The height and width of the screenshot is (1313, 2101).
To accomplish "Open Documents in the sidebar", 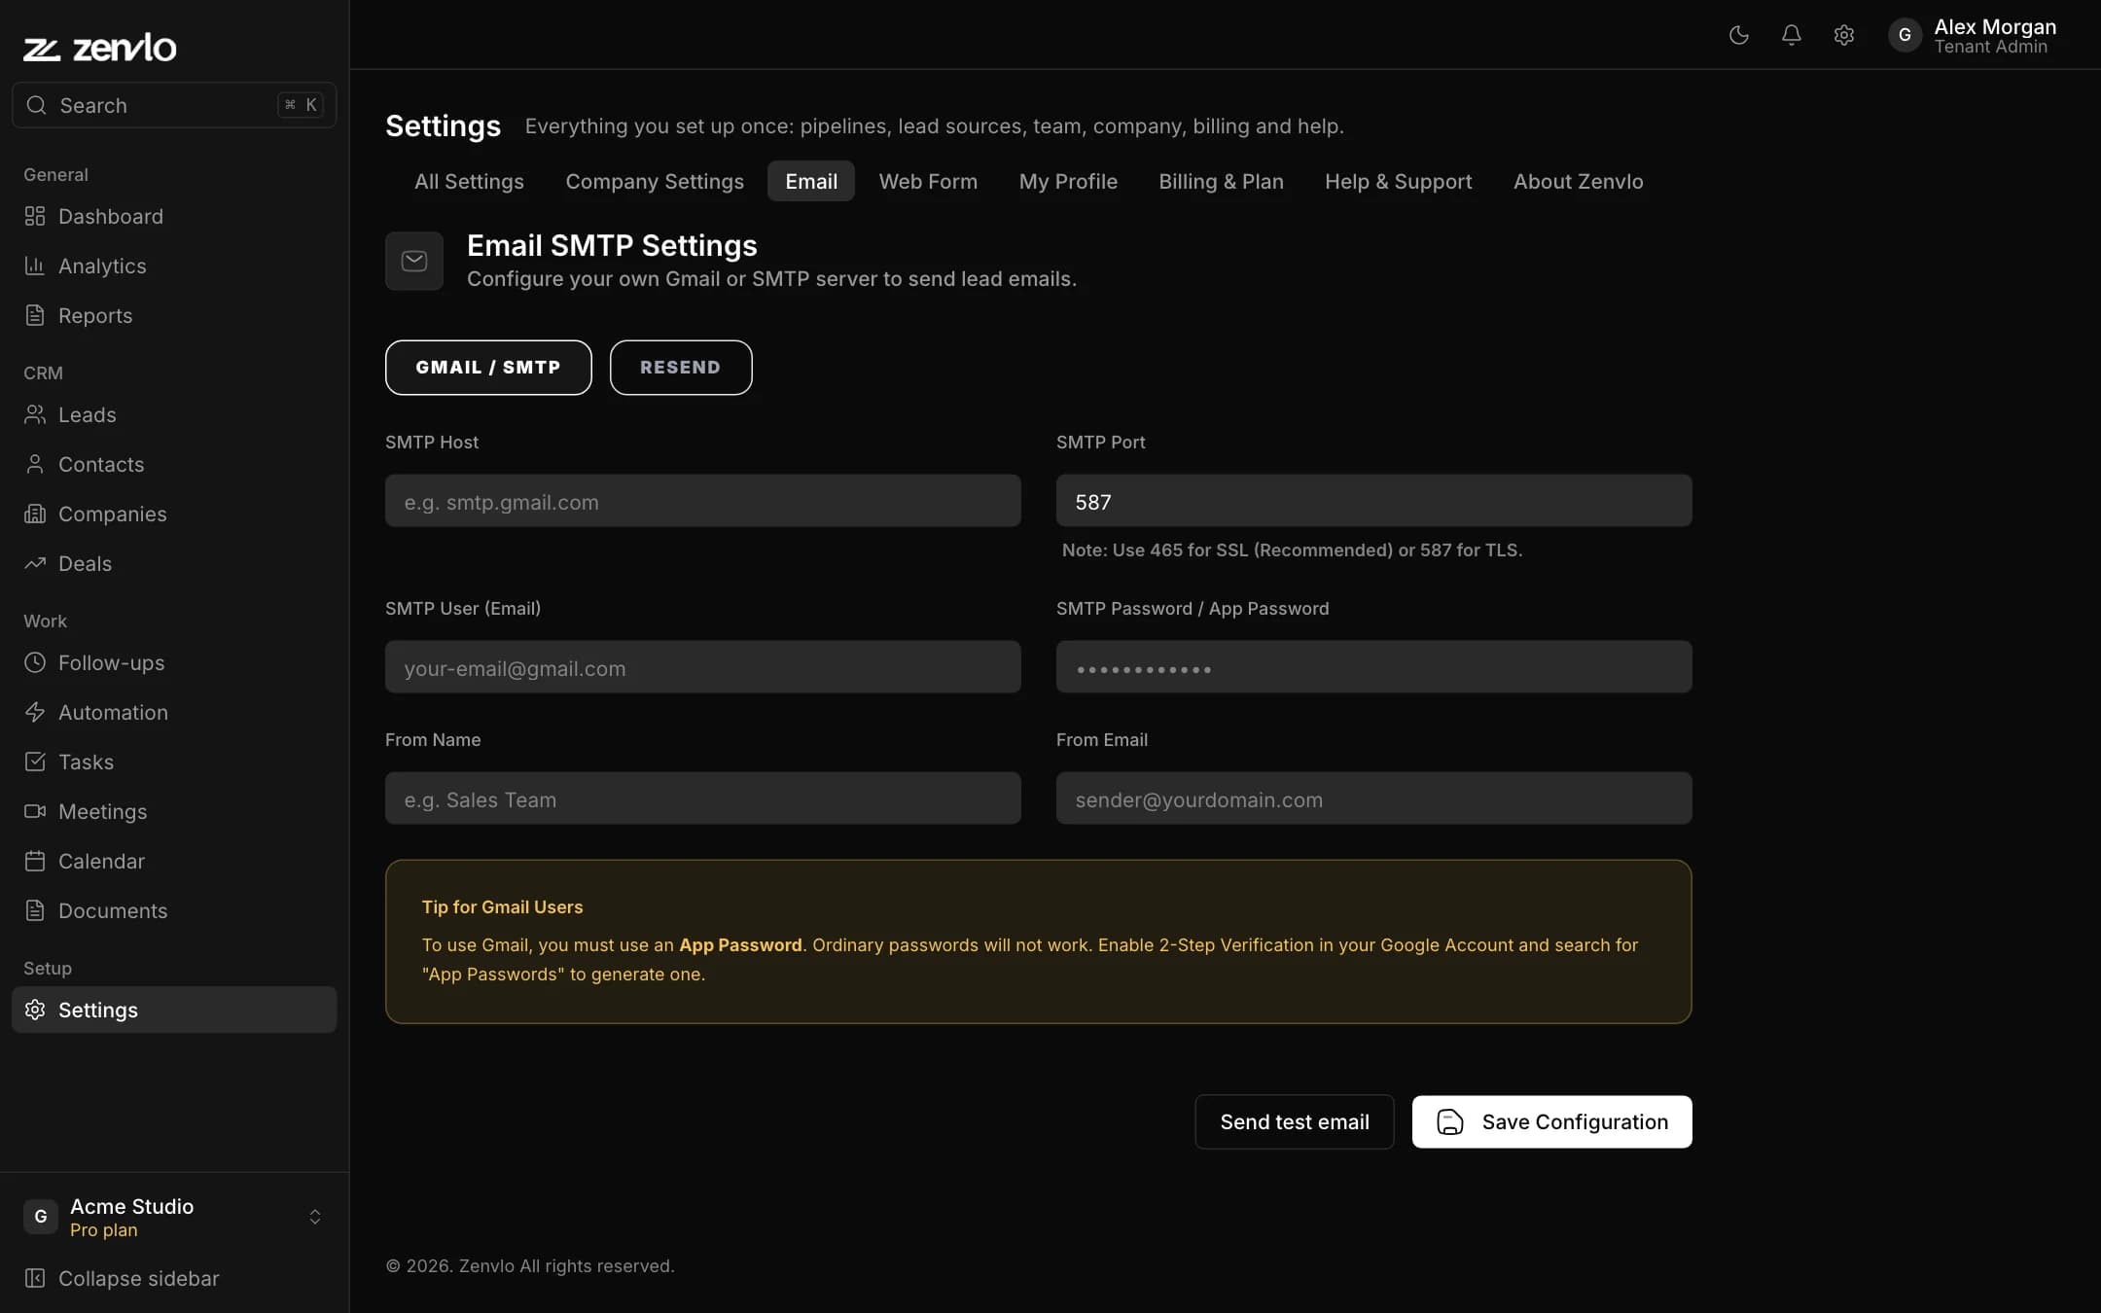I will point(174,910).
